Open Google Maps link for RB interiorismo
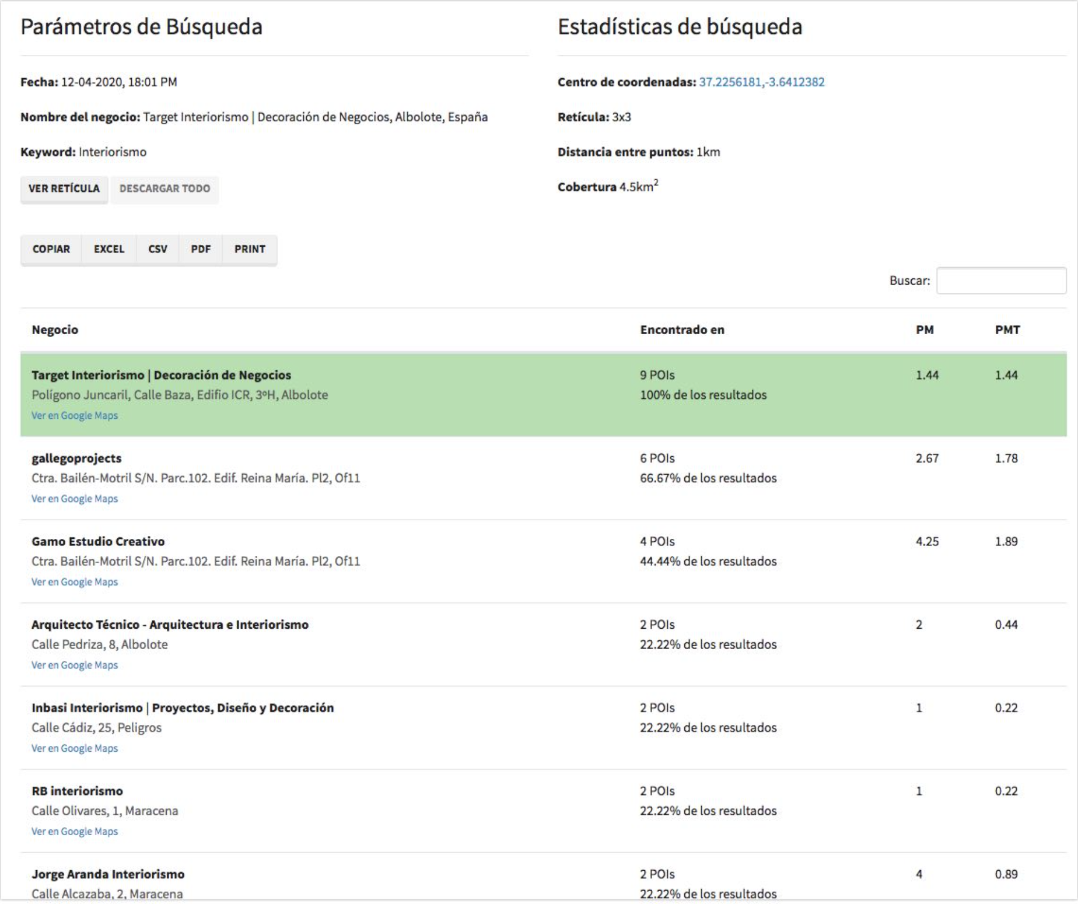Image resolution: width=1078 pixels, height=904 pixels. [x=75, y=832]
